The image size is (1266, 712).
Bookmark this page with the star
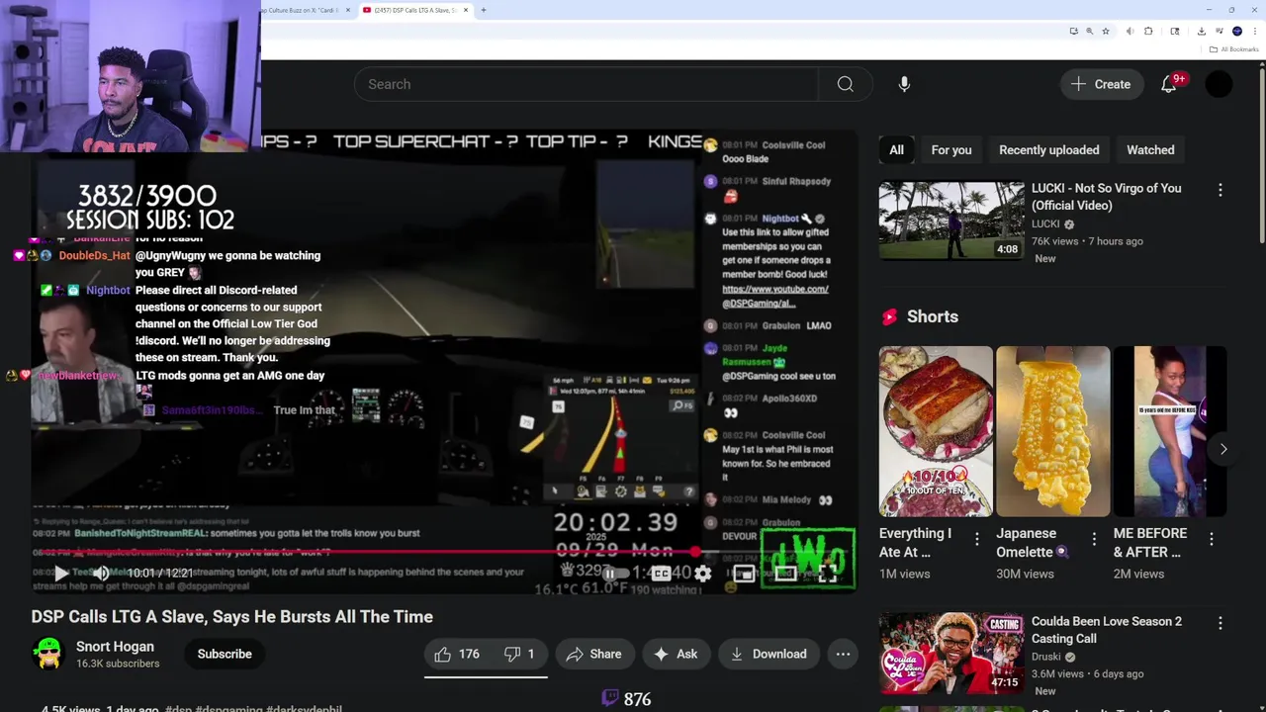[x=1106, y=32]
